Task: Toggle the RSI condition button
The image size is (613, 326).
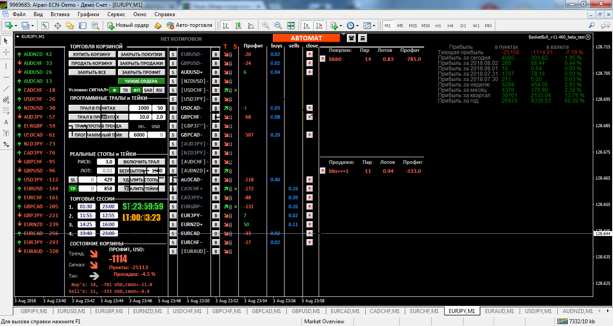Action: point(159,90)
